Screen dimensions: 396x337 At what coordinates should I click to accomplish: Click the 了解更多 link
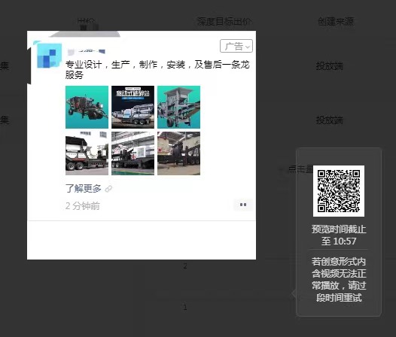[84, 188]
